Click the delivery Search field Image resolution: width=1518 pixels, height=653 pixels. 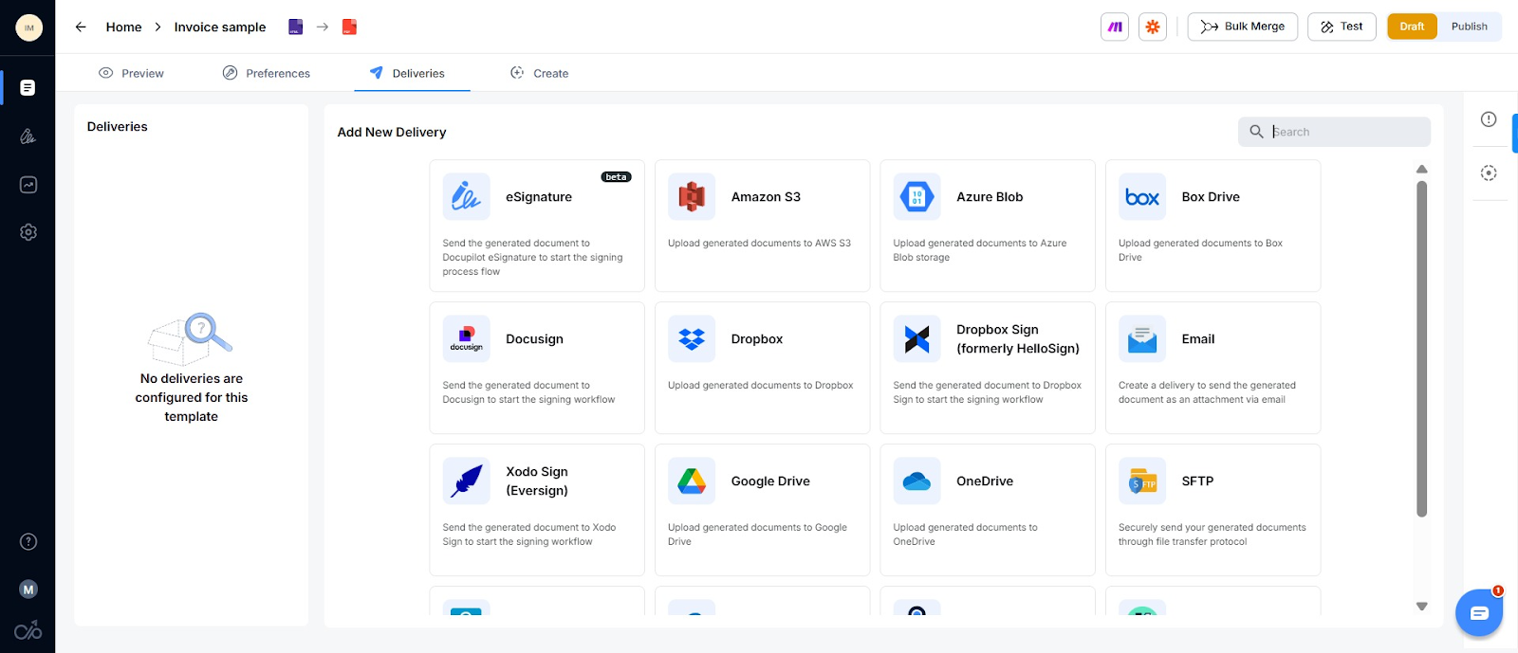tap(1334, 132)
